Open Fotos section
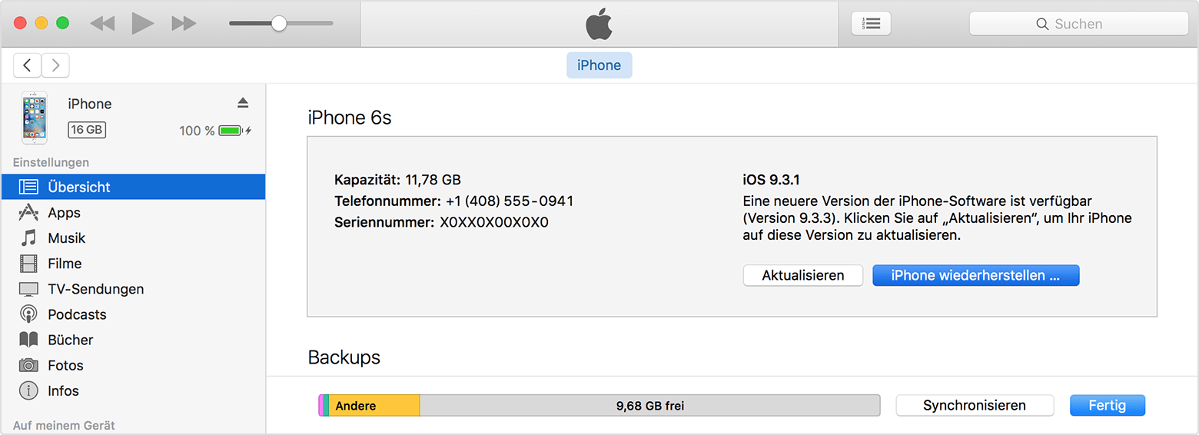The image size is (1199, 435). point(65,365)
